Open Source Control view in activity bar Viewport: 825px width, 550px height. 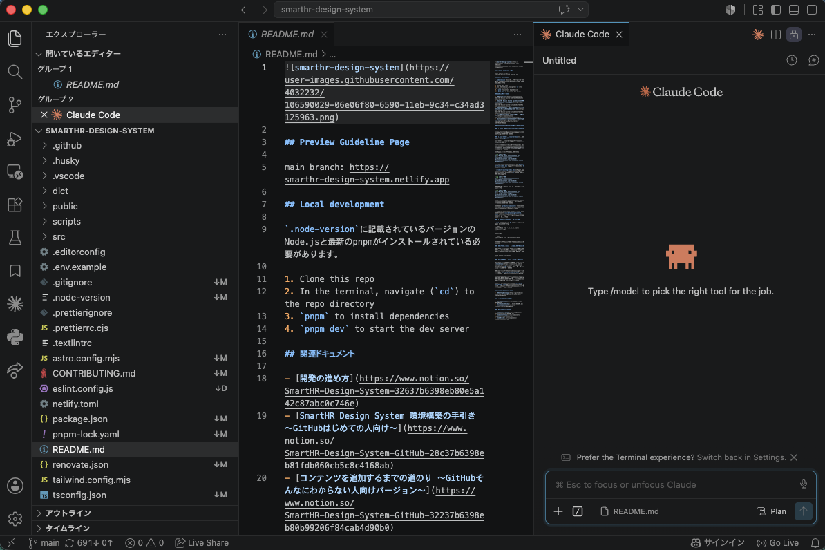coord(15,105)
